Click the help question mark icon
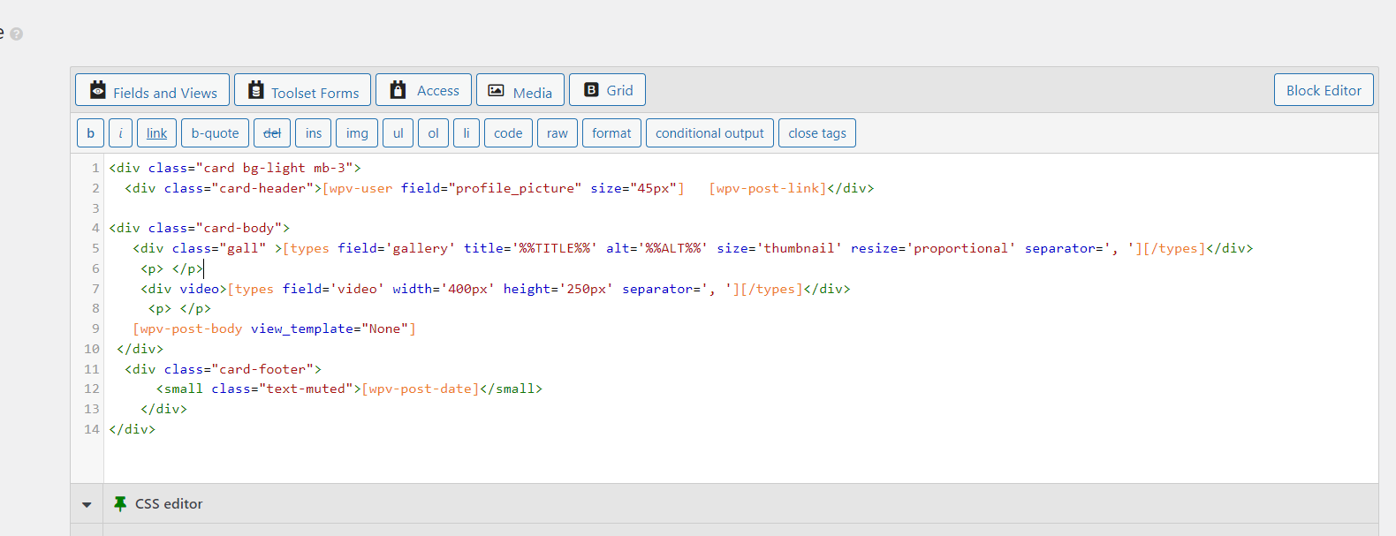Viewport: 1396px width, 536px height. (x=17, y=34)
